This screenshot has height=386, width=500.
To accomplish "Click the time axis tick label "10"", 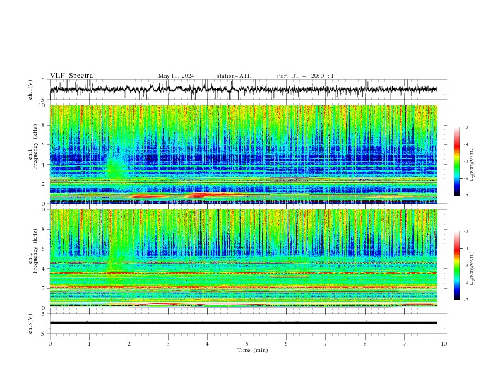I will (x=444, y=344).
